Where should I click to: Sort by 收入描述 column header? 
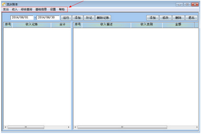(107, 25)
